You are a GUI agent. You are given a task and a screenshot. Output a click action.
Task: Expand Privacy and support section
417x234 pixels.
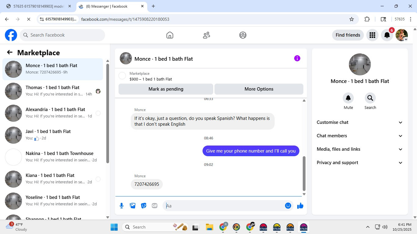point(360,163)
